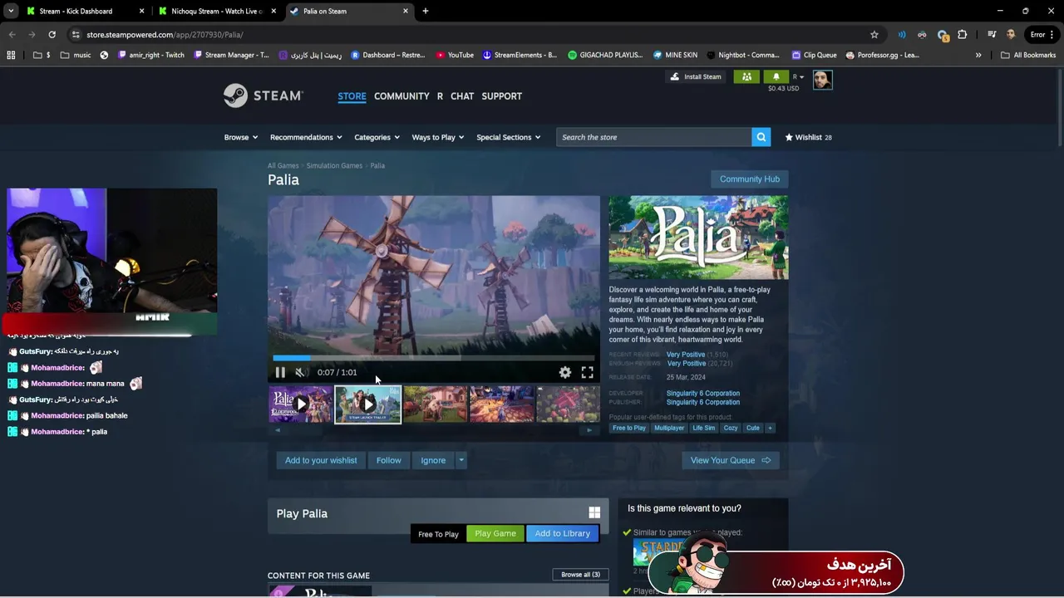Click the add more tags plus button

coord(770,428)
